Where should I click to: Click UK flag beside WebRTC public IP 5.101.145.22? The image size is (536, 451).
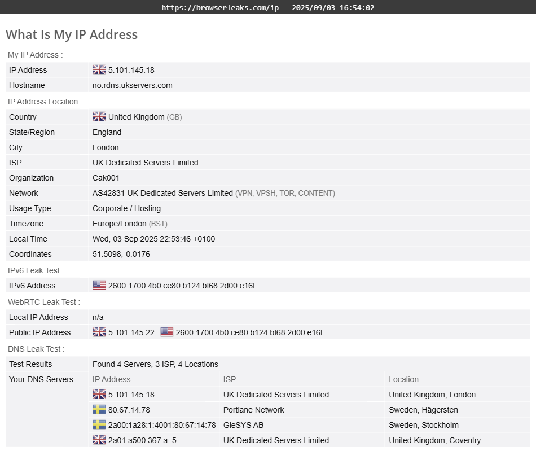point(99,332)
